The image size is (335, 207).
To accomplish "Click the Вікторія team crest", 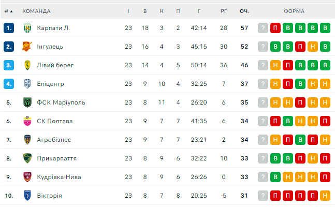I will [27, 196].
